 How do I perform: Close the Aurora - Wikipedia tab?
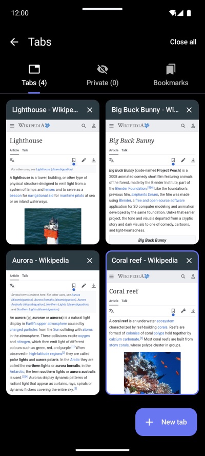click(x=90, y=261)
